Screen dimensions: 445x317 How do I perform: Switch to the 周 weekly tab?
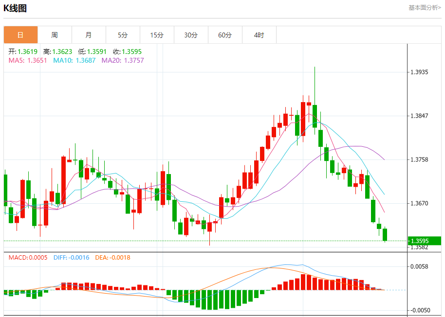click(55, 35)
